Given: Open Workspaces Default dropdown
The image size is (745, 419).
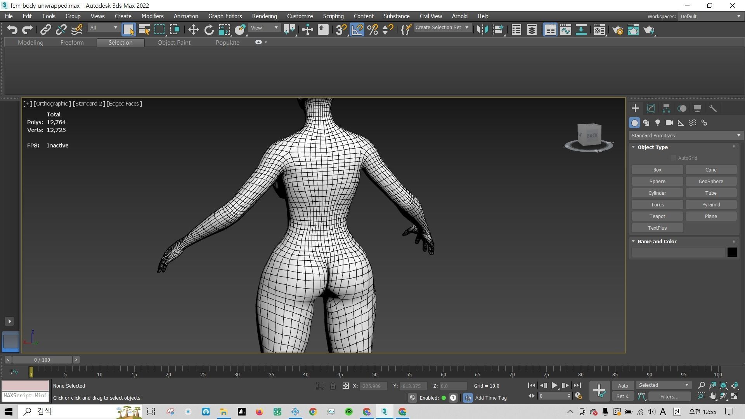Looking at the screenshot, I should [x=710, y=16].
